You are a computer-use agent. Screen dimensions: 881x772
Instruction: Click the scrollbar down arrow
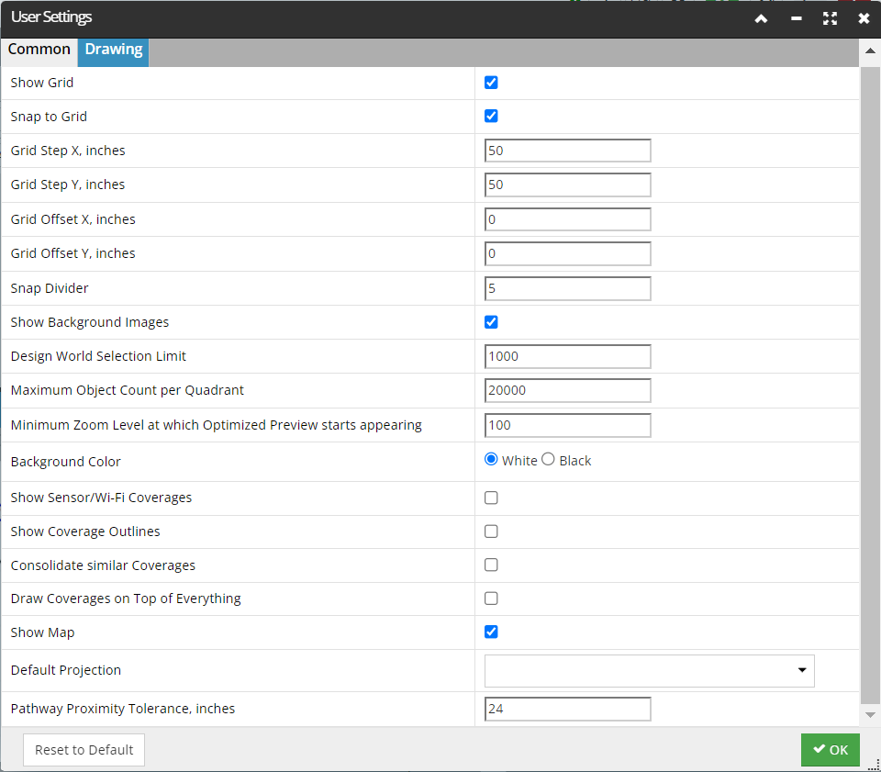point(870,715)
